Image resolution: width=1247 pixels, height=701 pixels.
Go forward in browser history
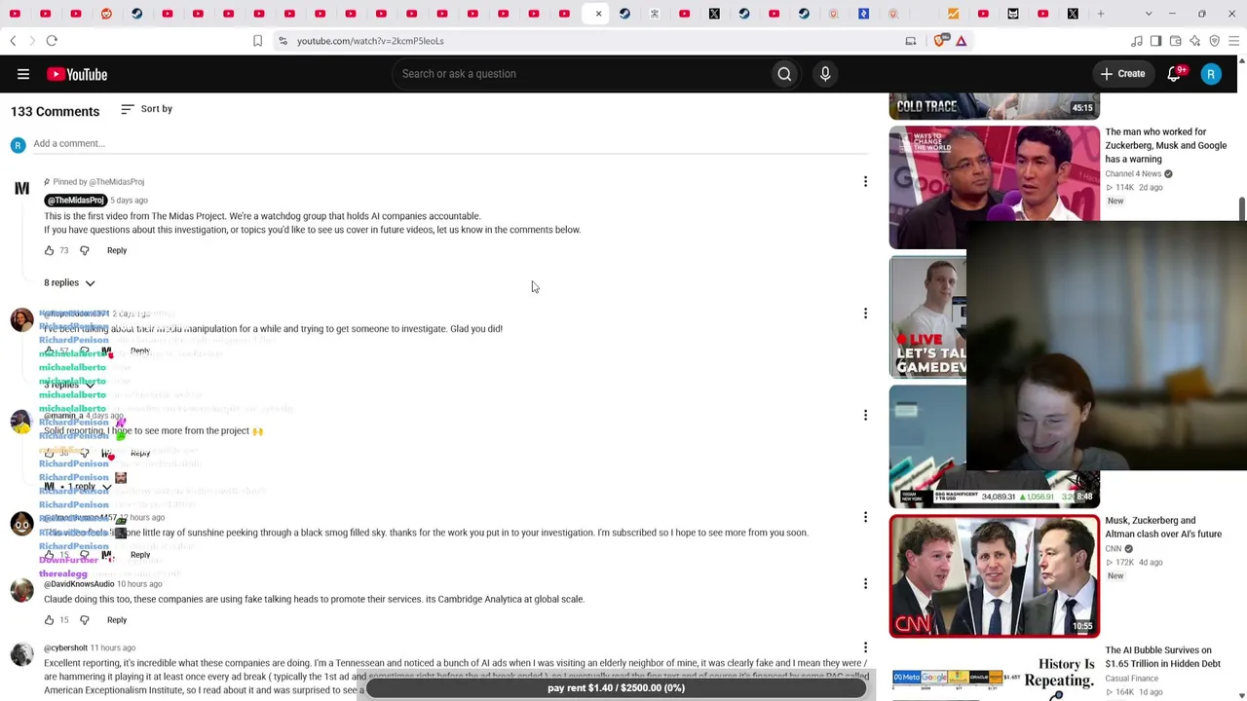click(31, 41)
